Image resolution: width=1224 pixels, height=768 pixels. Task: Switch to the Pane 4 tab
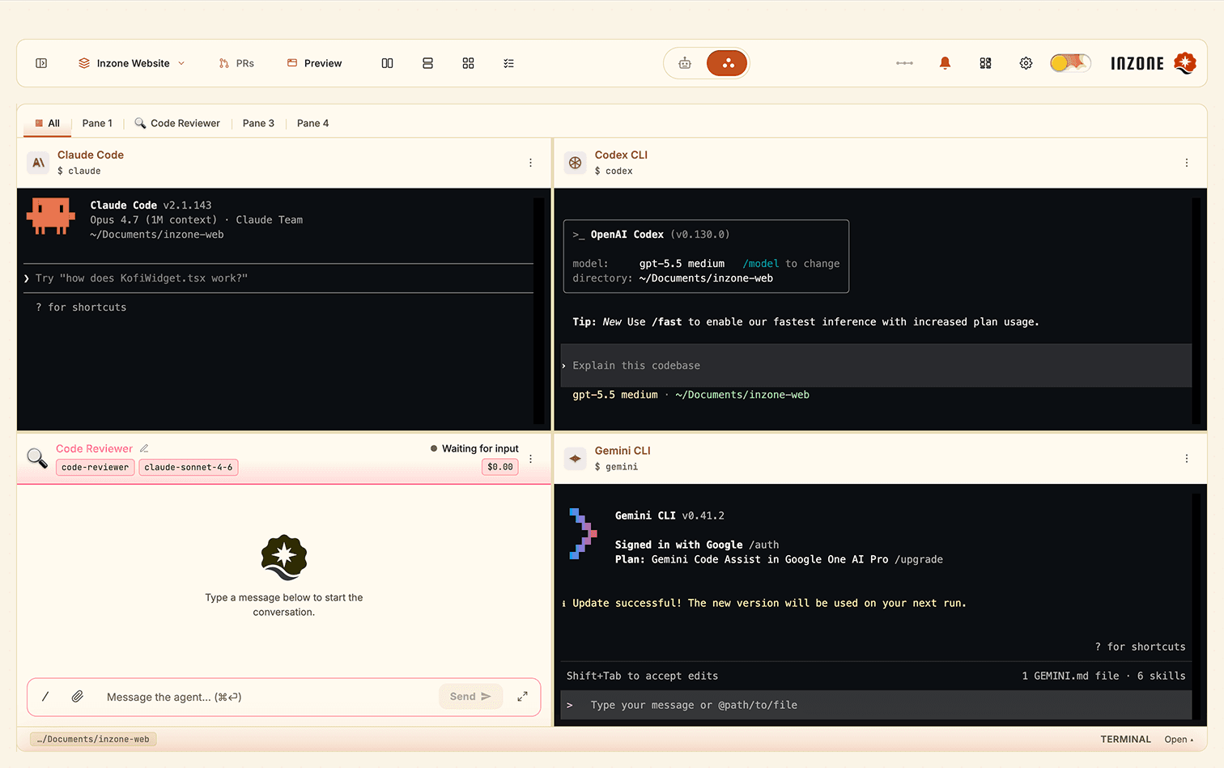click(312, 123)
